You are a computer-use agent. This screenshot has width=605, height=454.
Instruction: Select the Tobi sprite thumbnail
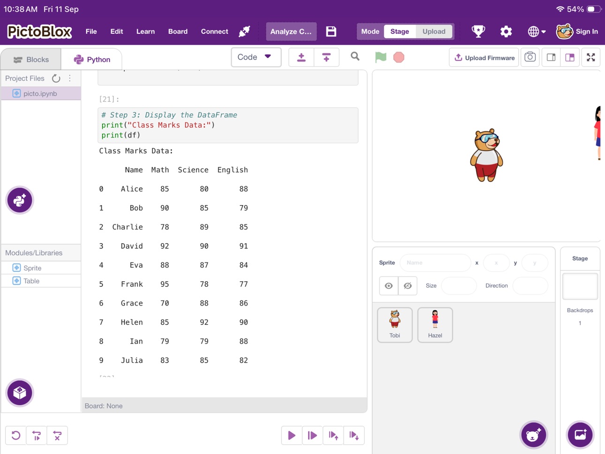click(x=395, y=325)
